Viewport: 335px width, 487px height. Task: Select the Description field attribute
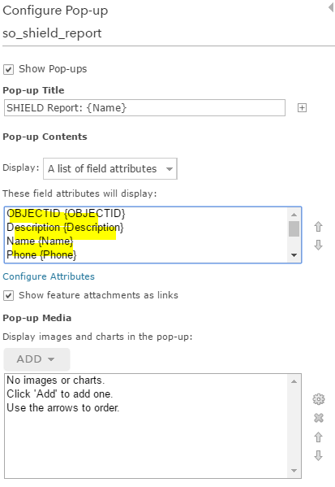[x=65, y=228]
